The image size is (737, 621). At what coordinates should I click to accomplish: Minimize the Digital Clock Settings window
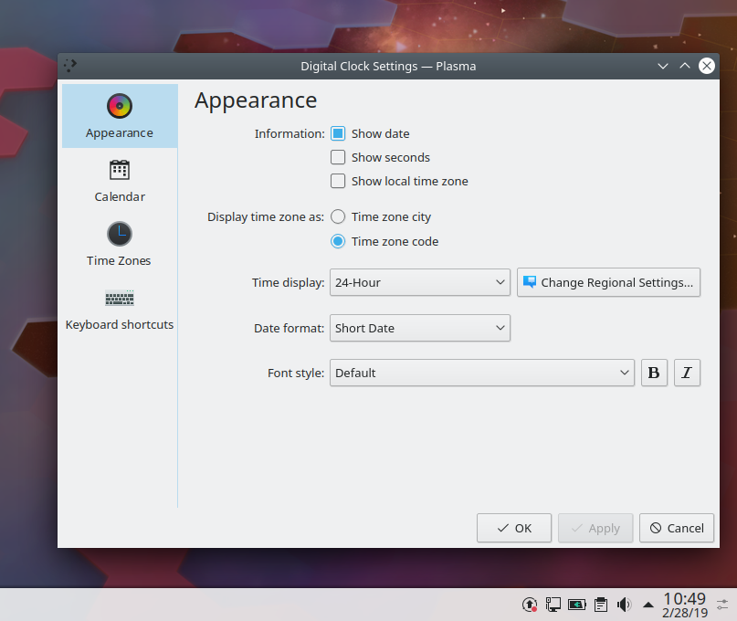click(663, 66)
